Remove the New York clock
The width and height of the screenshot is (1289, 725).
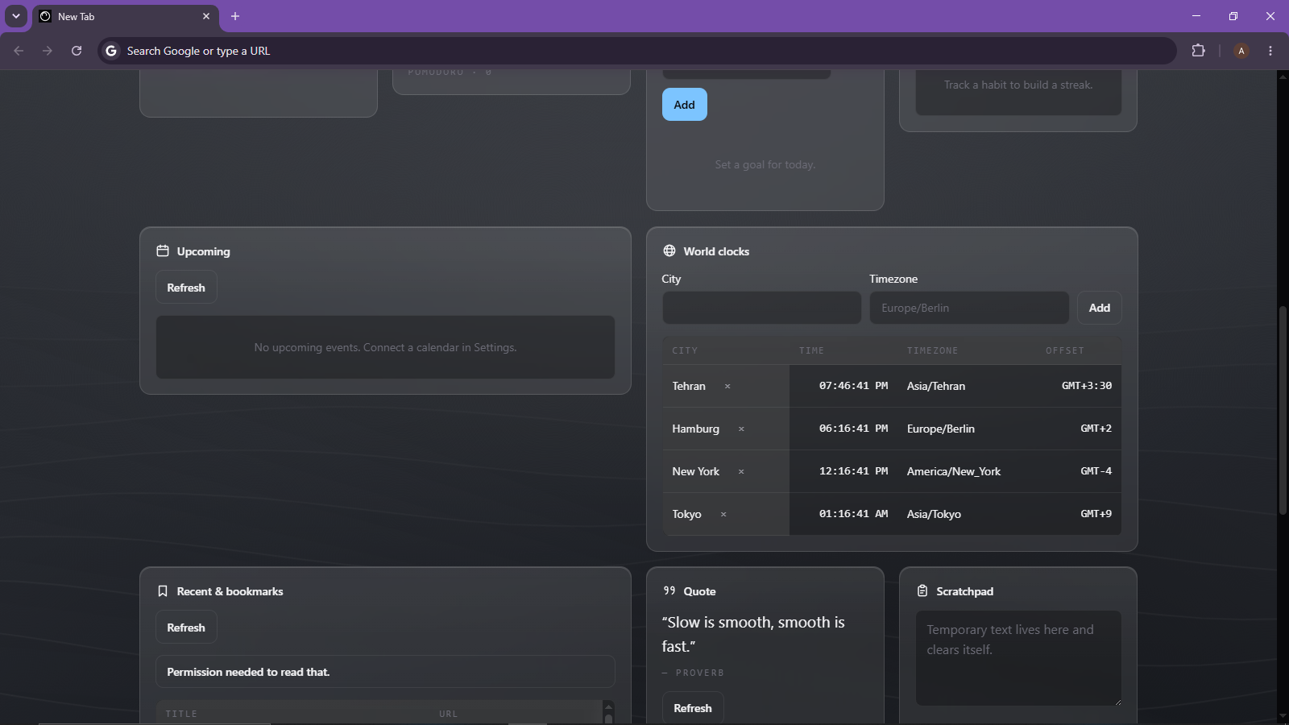click(741, 472)
